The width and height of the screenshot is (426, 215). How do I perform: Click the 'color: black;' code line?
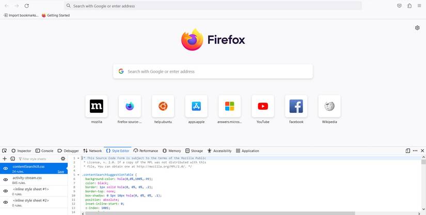tap(97, 183)
